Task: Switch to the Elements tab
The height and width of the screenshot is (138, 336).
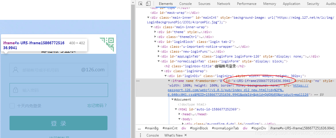Action: 166,4
